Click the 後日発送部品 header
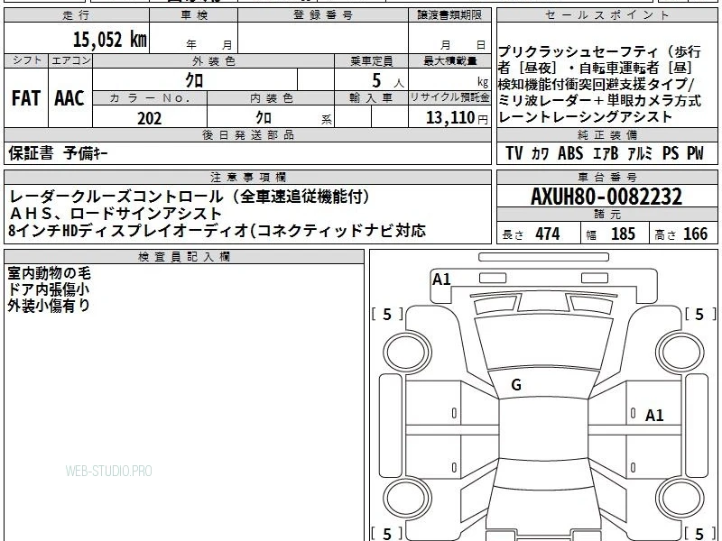The image size is (722, 541). 247,134
